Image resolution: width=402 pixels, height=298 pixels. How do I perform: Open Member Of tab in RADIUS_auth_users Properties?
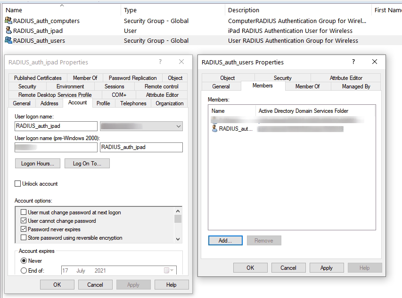307,86
